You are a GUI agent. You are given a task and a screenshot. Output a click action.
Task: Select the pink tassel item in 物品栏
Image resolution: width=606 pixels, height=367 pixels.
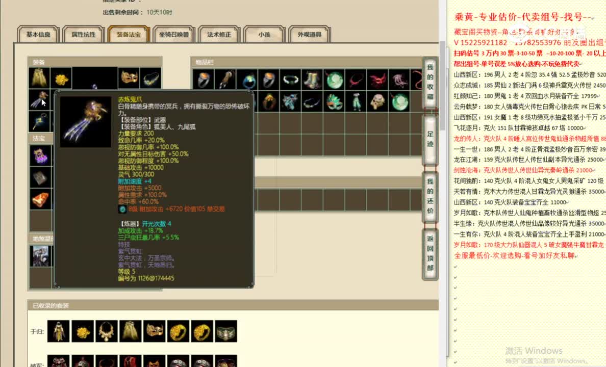(399, 80)
